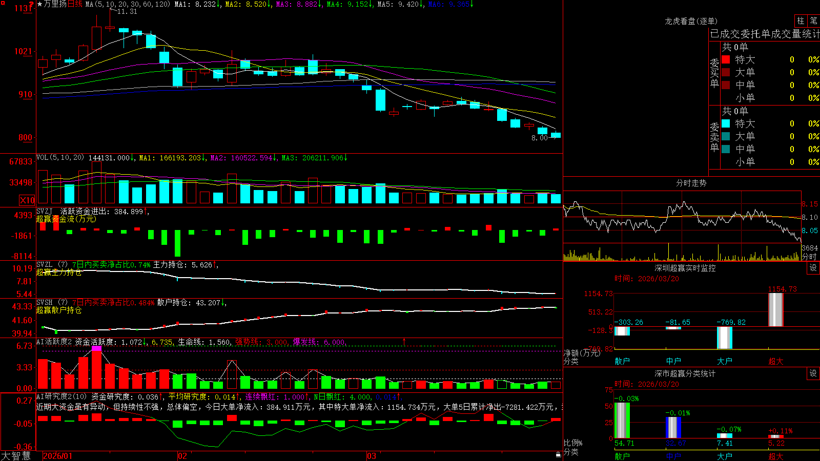
Task: Click the small red square icon top-left
Action: (2, 2)
